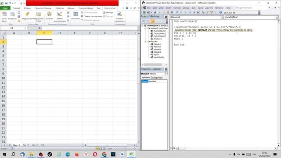
Task: Toggle Folders view in Project panel
Action: [152, 22]
